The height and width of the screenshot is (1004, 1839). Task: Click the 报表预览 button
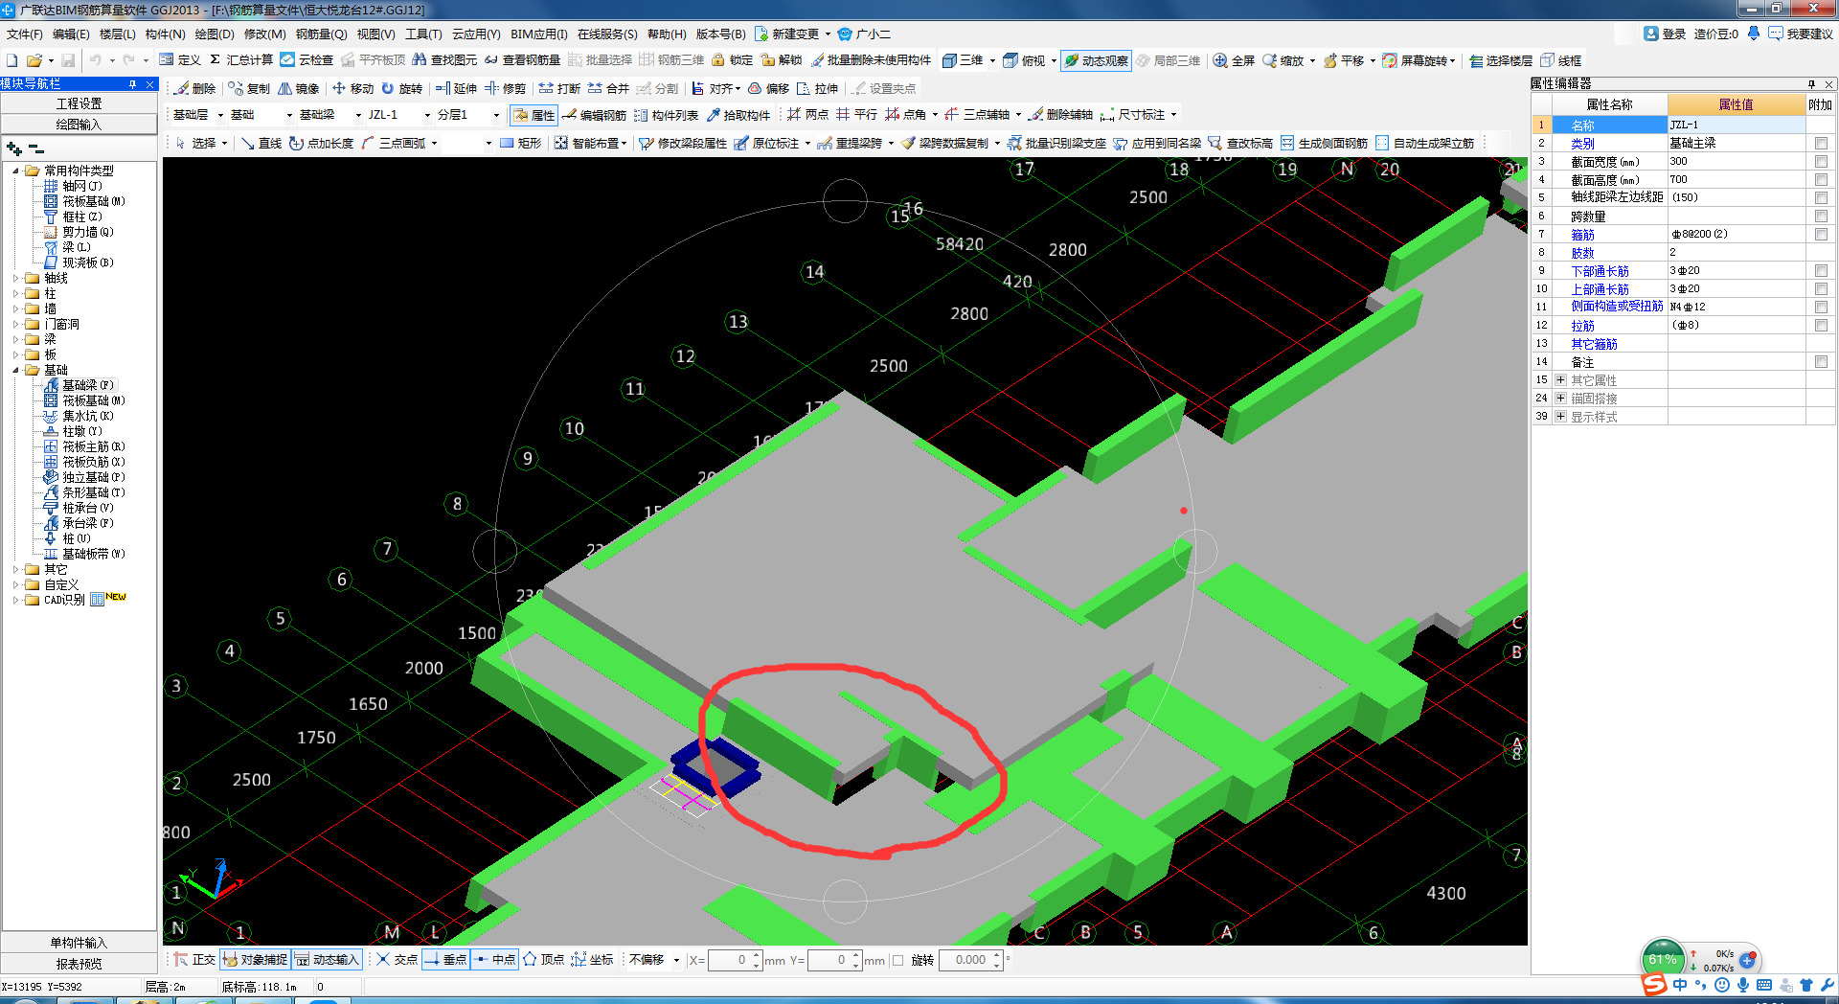(79, 964)
